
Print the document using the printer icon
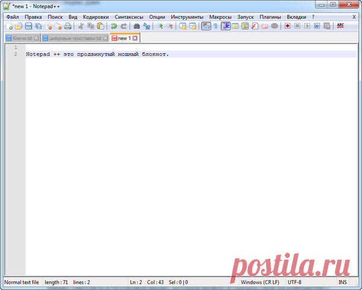tap(68, 26)
